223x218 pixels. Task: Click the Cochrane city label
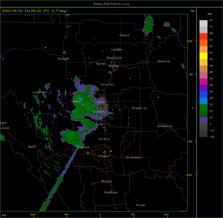[x=83, y=147]
